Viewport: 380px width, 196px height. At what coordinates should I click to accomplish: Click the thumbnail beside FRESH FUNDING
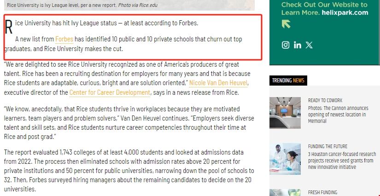[285, 192]
